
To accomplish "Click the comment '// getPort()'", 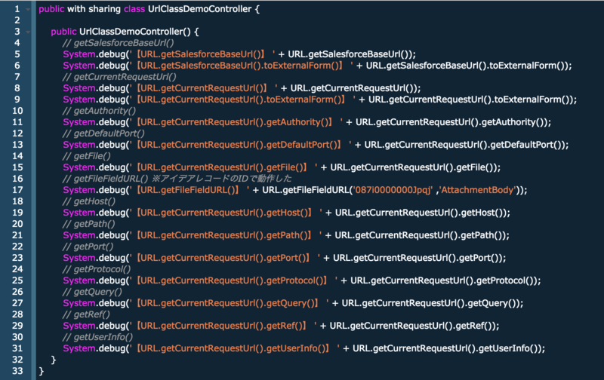I will [x=88, y=247].
